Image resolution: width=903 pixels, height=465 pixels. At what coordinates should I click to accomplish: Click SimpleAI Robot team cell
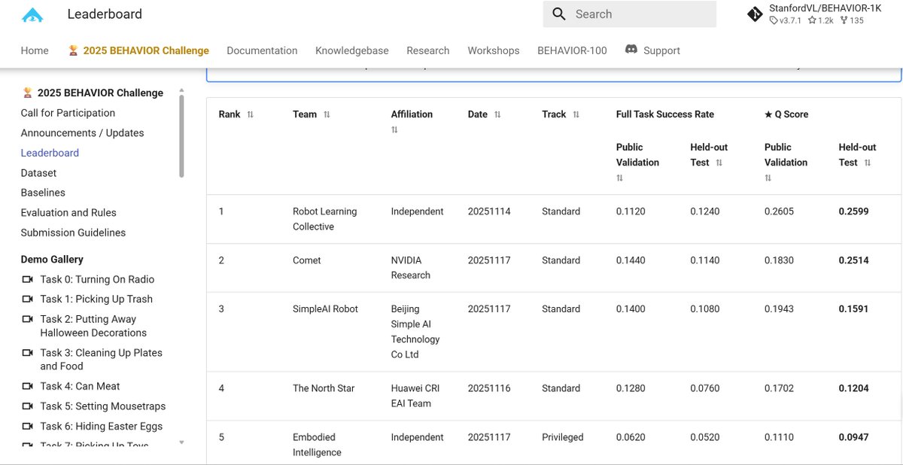point(325,309)
